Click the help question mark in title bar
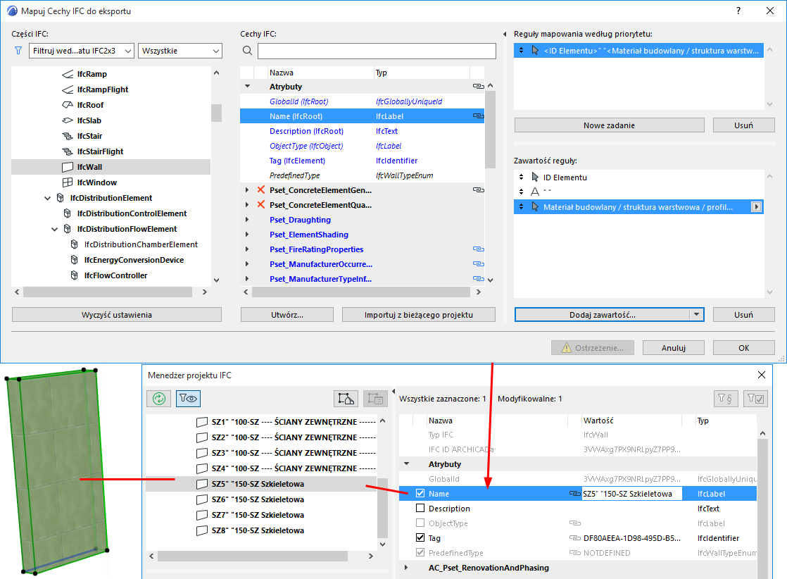 pyautogui.click(x=738, y=11)
